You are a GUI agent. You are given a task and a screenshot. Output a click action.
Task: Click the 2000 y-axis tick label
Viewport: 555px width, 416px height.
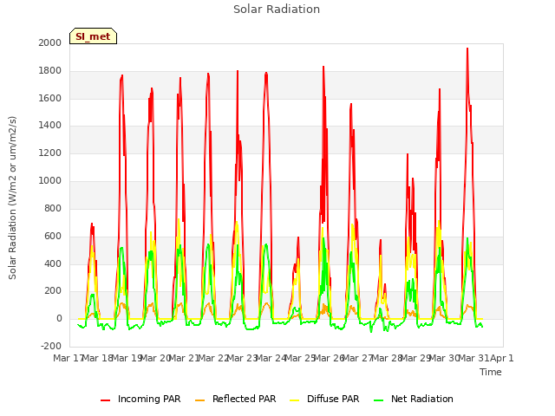click(50, 42)
